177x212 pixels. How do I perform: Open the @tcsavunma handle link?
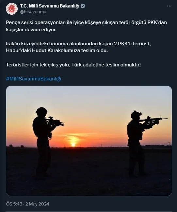point(33,12)
